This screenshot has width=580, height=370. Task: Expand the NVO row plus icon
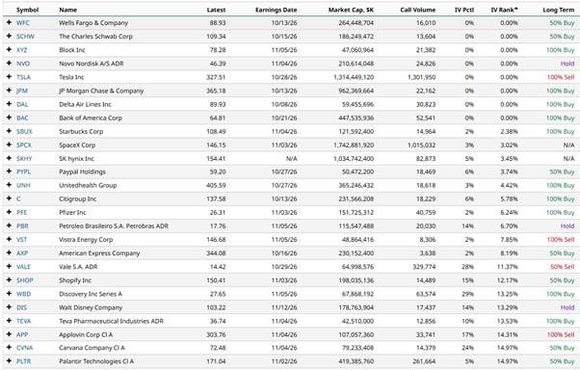[9, 64]
